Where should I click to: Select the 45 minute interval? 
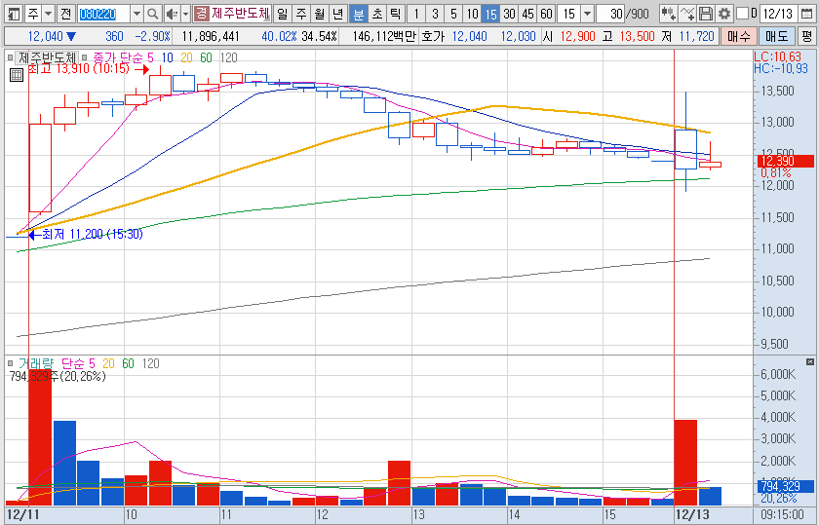point(528,14)
